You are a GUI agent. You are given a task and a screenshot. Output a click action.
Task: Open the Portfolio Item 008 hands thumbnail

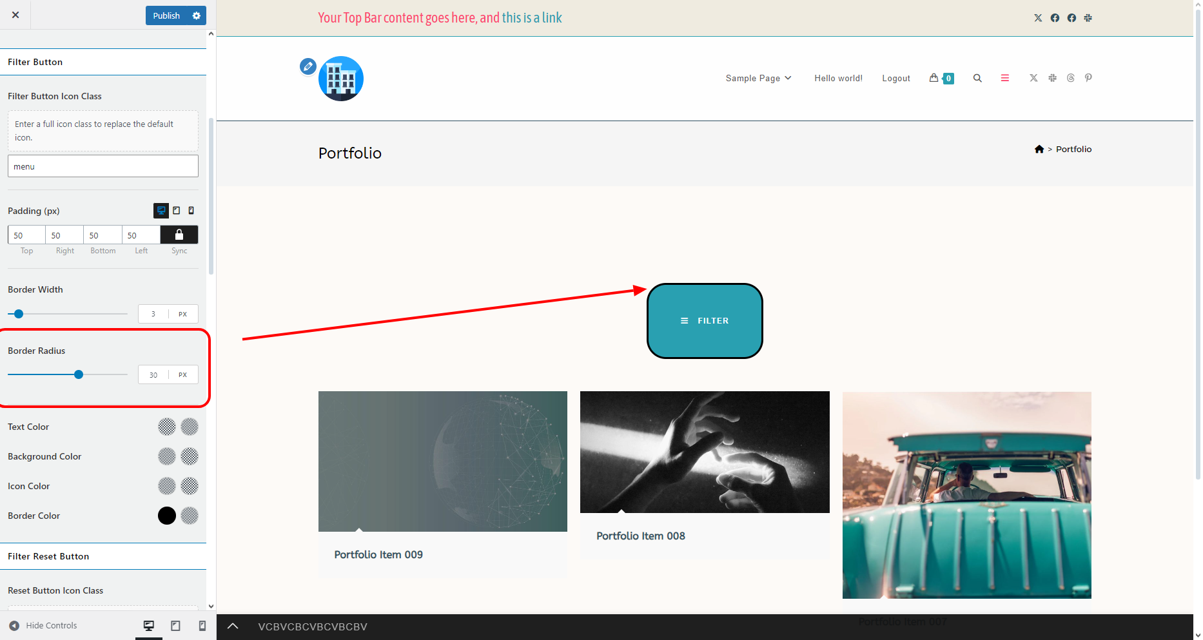tap(705, 452)
